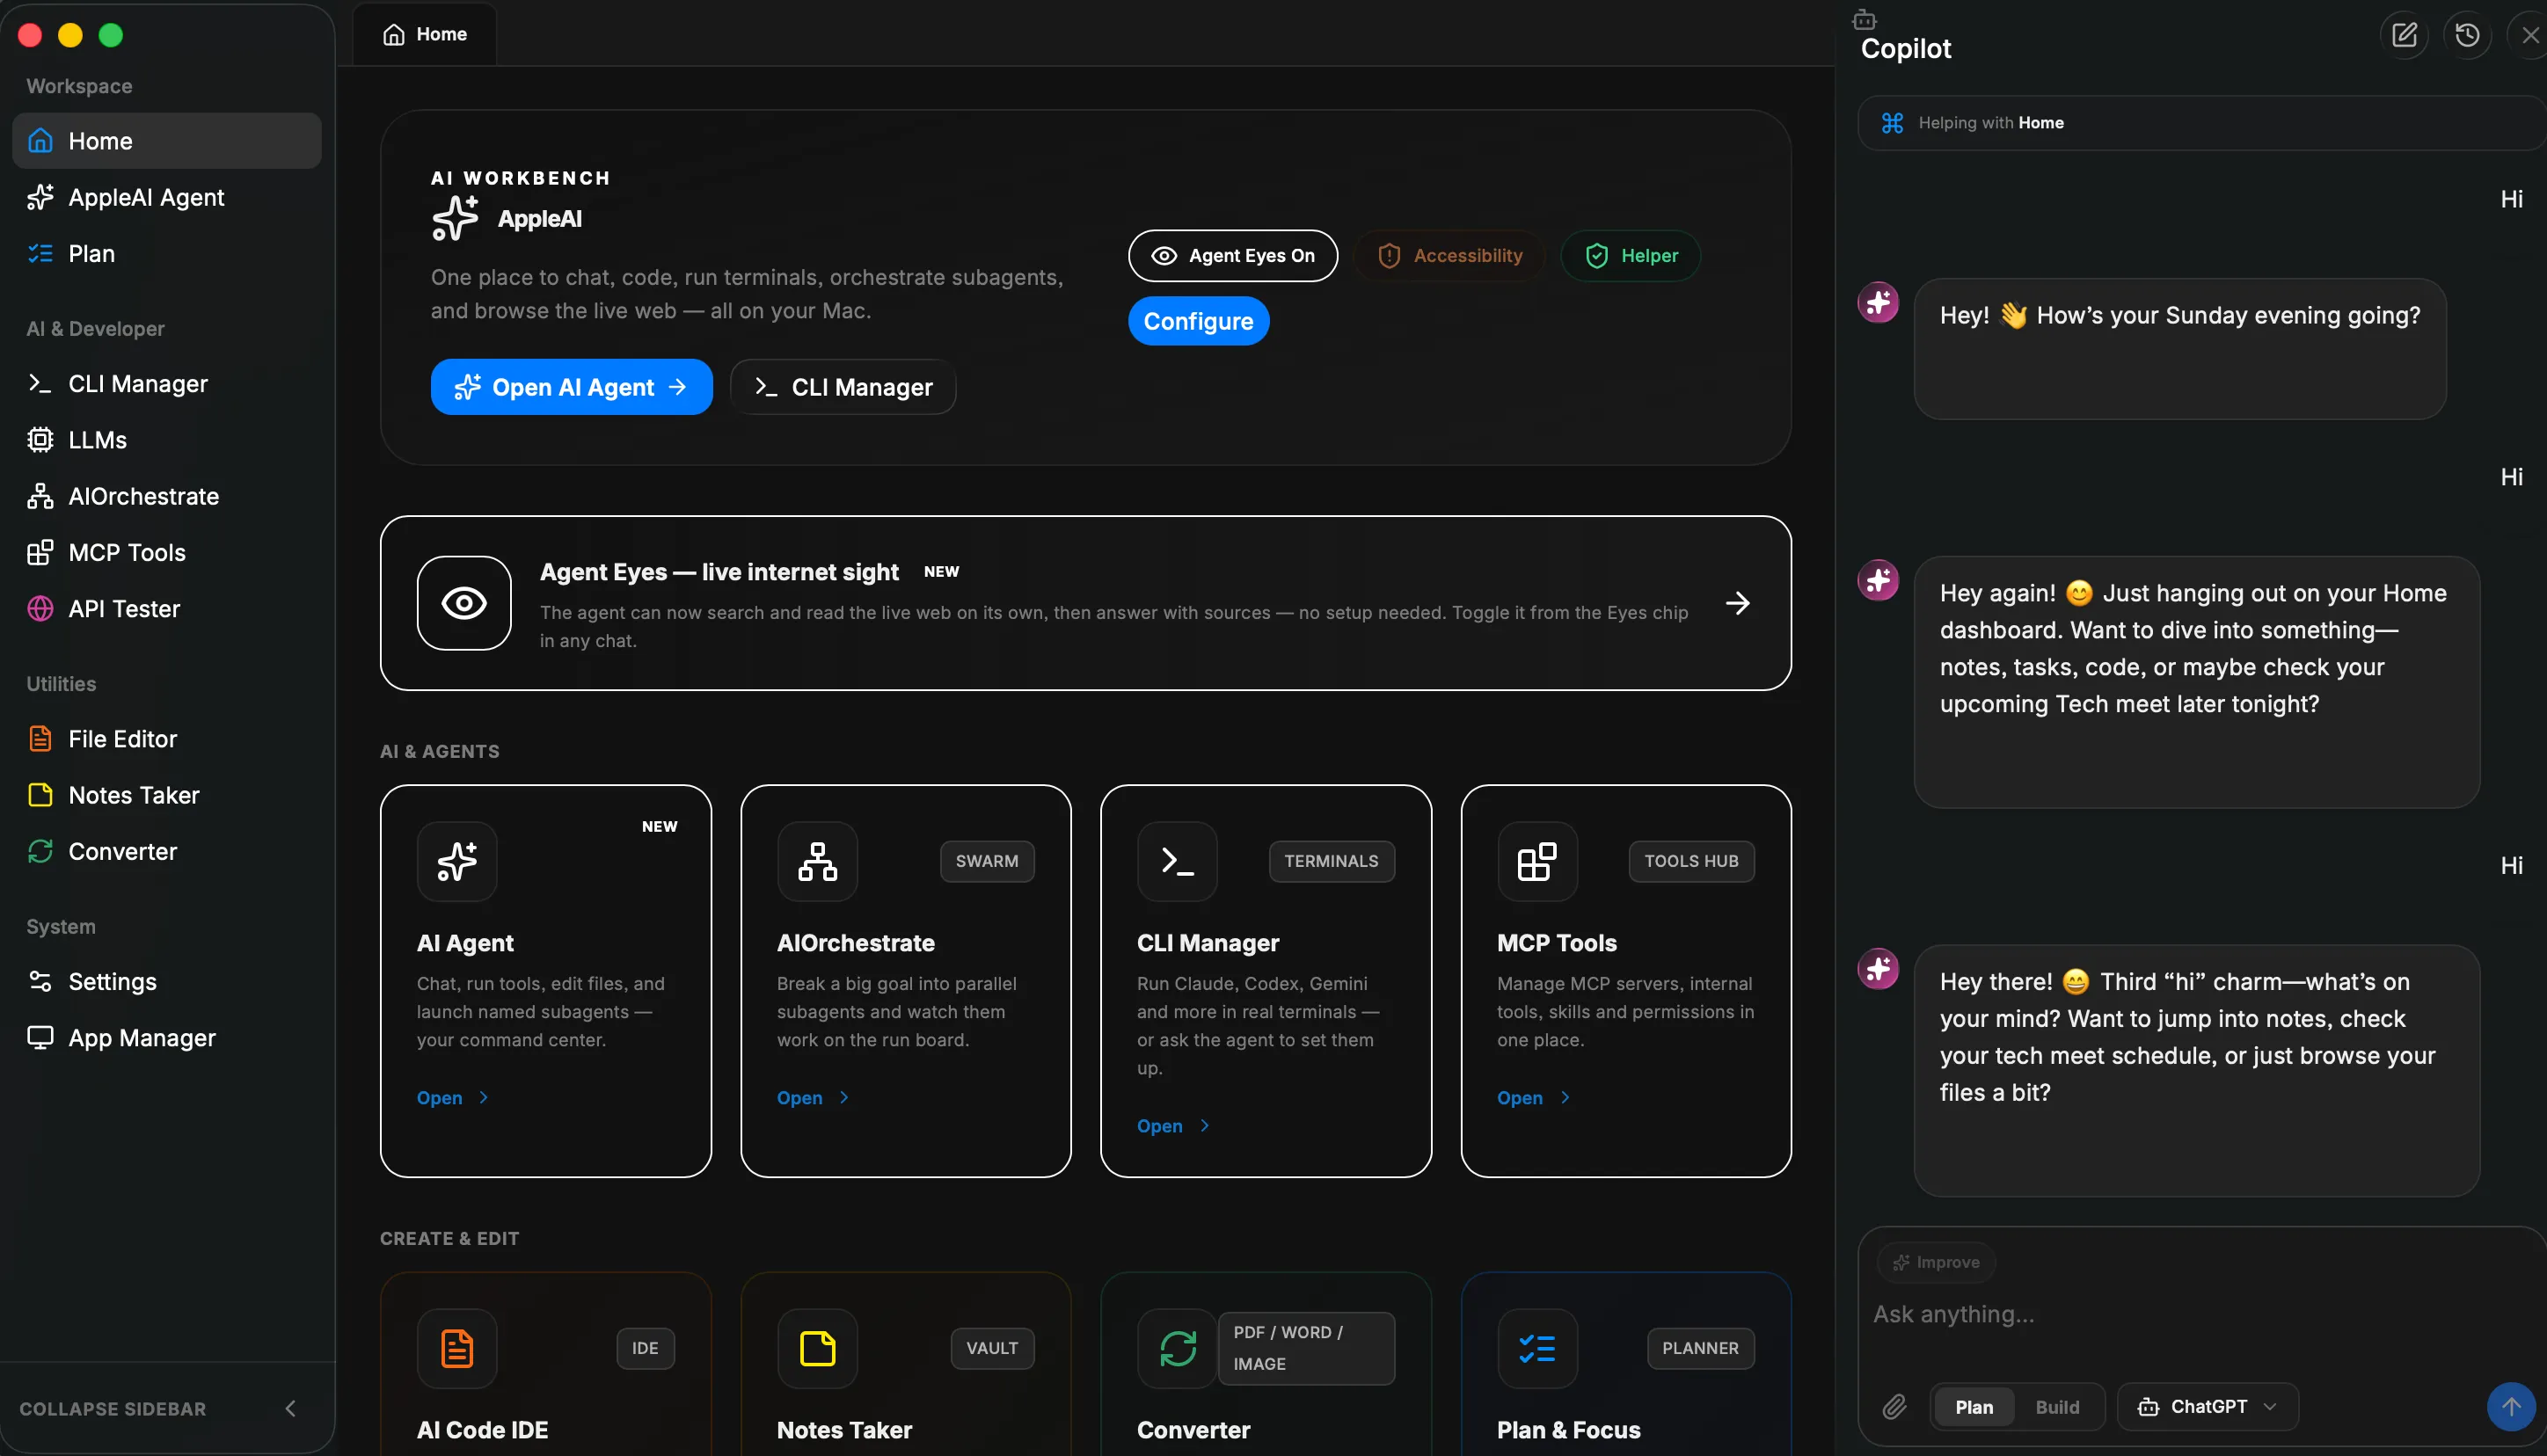Image resolution: width=2547 pixels, height=1456 pixels.
Task: Click the PLANNER badge on Plan & Focus
Action: click(1700, 1348)
